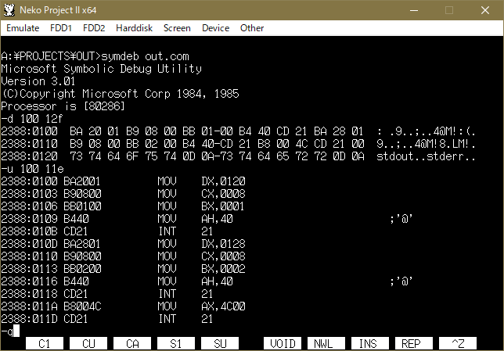Open the FDD1 menu
Image resolution: width=504 pixels, height=351 pixels.
(61, 28)
